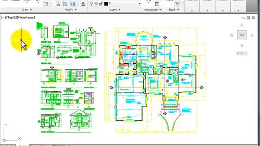Click the UCS origin icon

pyautogui.click(x=4, y=141)
